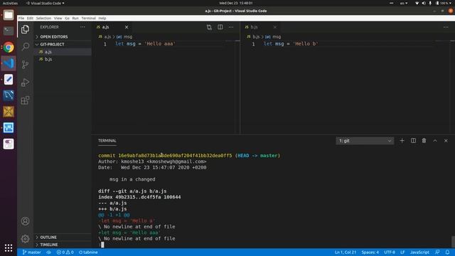Open errors and warnings status item
Image resolution: width=455 pixels, height=256 pixels.
point(65,252)
